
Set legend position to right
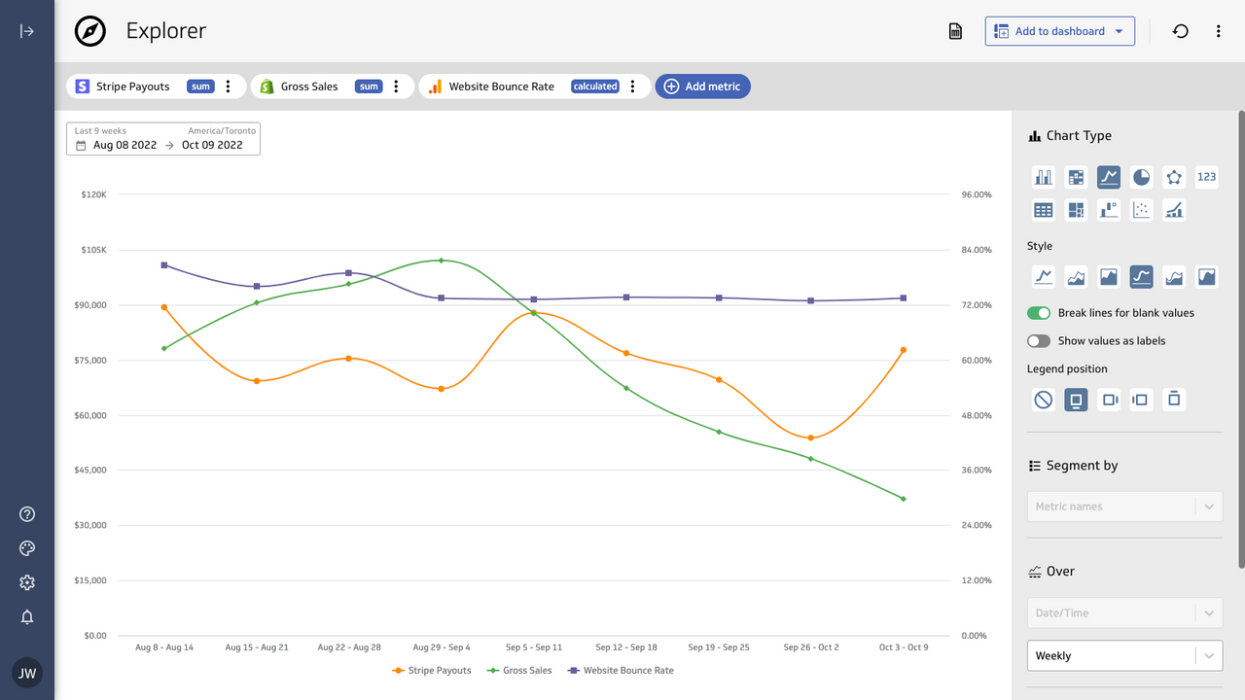click(x=1109, y=400)
